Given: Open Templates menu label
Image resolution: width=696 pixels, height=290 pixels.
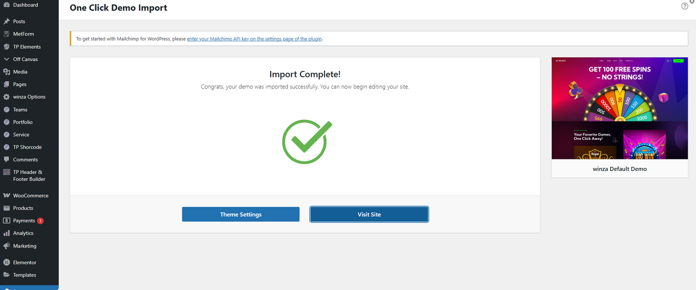Looking at the screenshot, I should [25, 275].
